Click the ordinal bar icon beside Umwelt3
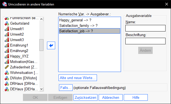 click(x=7, y=40)
